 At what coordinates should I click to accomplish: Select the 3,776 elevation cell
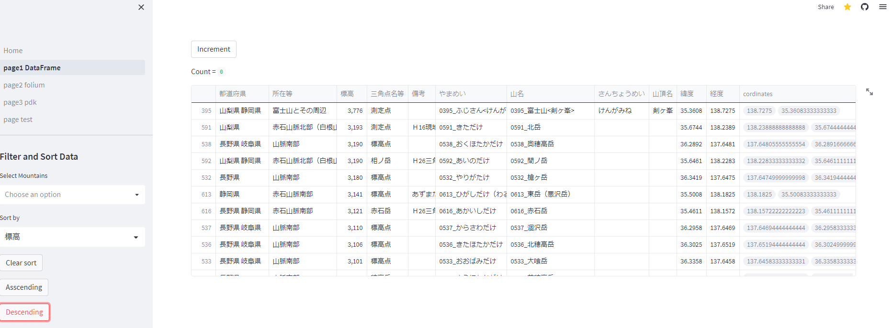pyautogui.click(x=351, y=110)
